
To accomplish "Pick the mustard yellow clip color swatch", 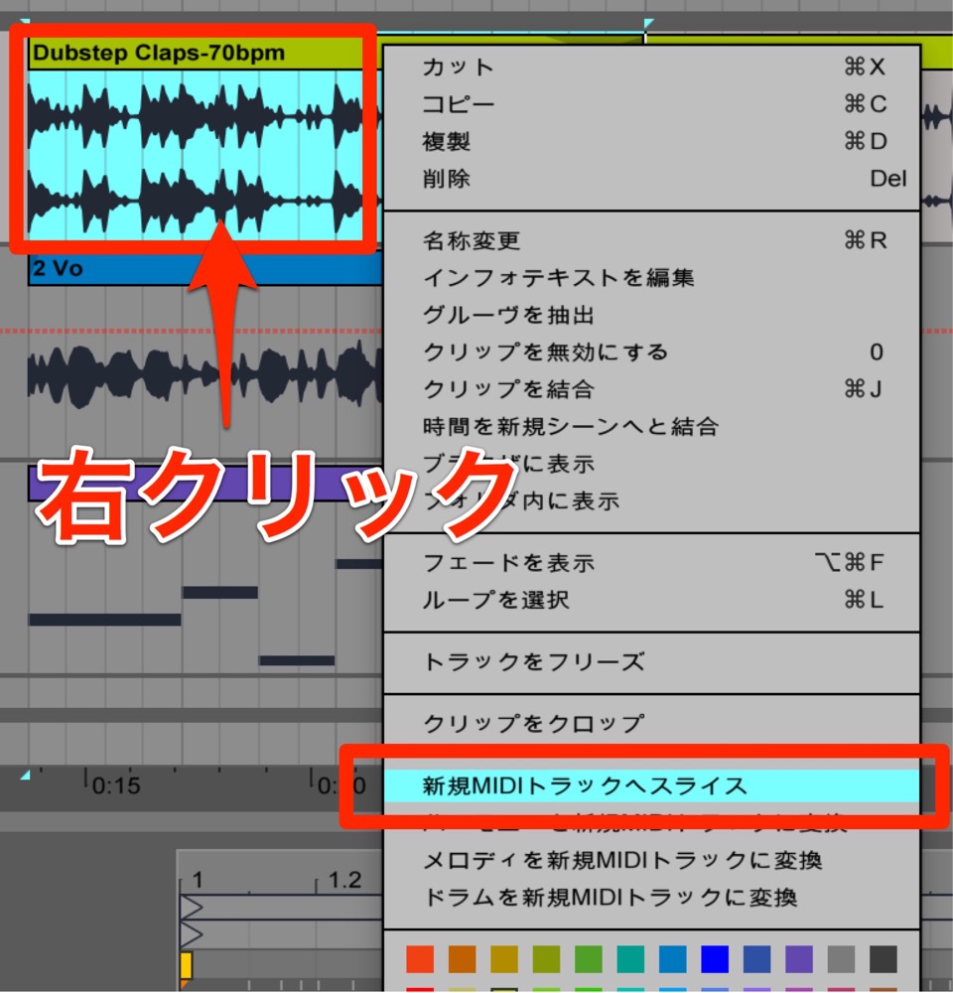I will [x=504, y=959].
